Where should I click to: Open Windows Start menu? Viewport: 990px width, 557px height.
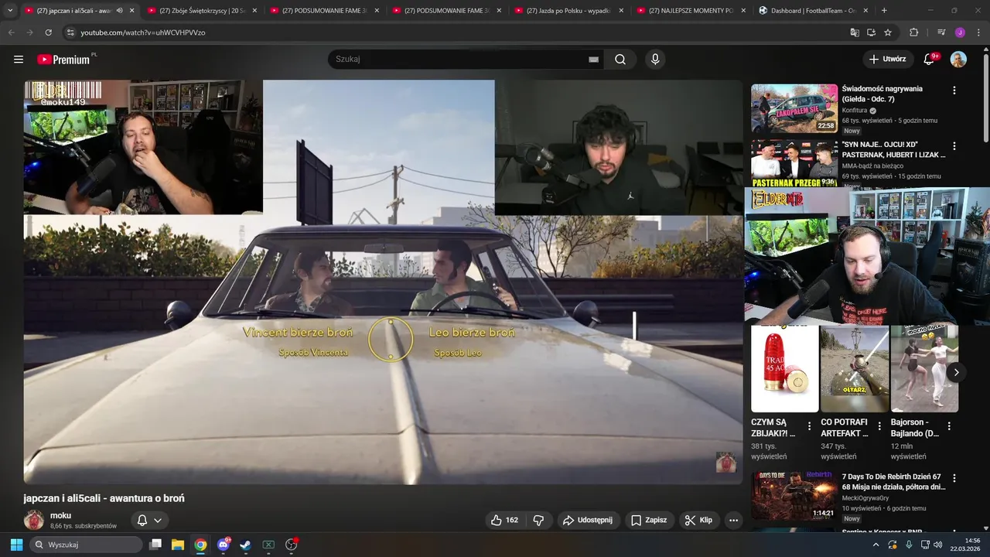click(x=16, y=545)
